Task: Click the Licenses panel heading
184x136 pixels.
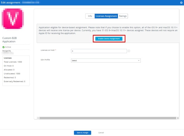Action: tap(8, 58)
